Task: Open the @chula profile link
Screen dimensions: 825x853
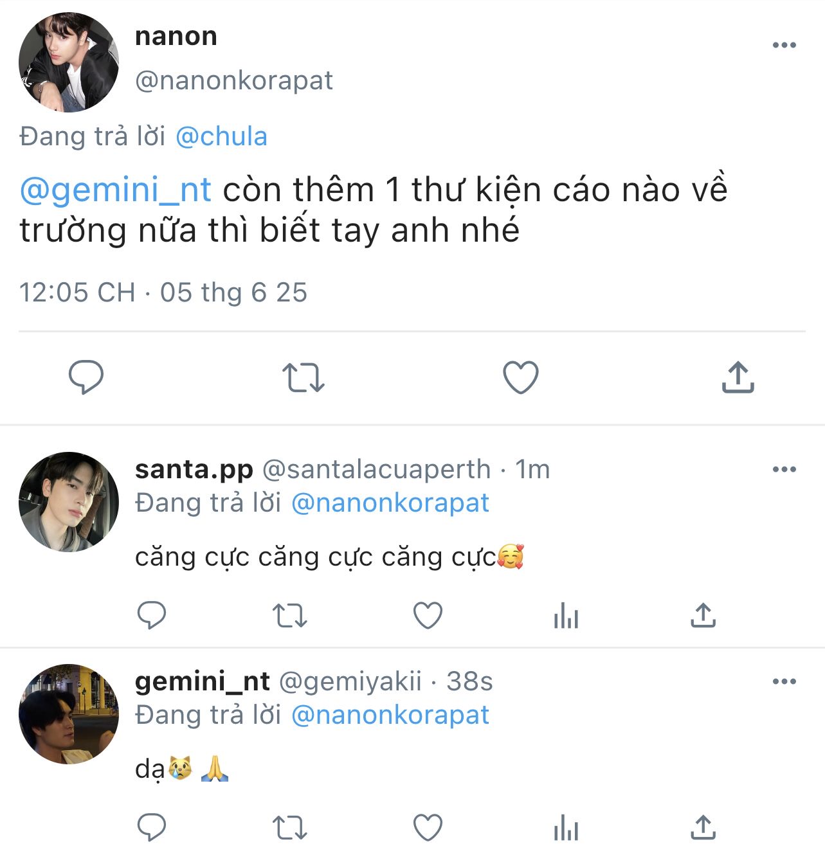Action: point(221,137)
